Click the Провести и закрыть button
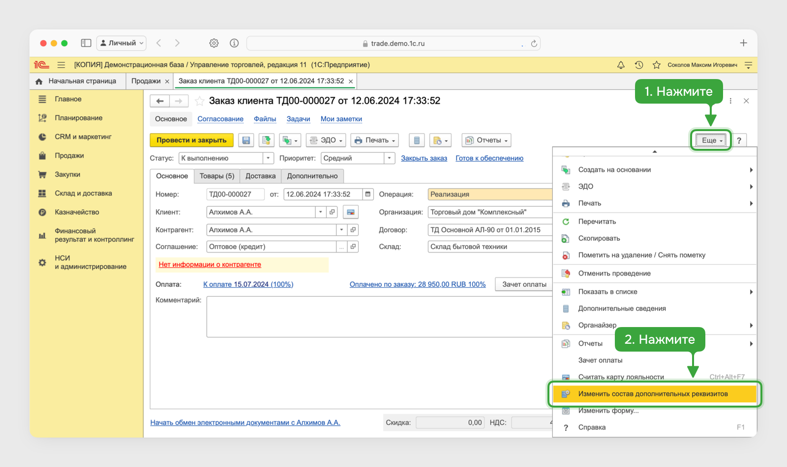This screenshot has height=467, width=787. click(x=192, y=140)
